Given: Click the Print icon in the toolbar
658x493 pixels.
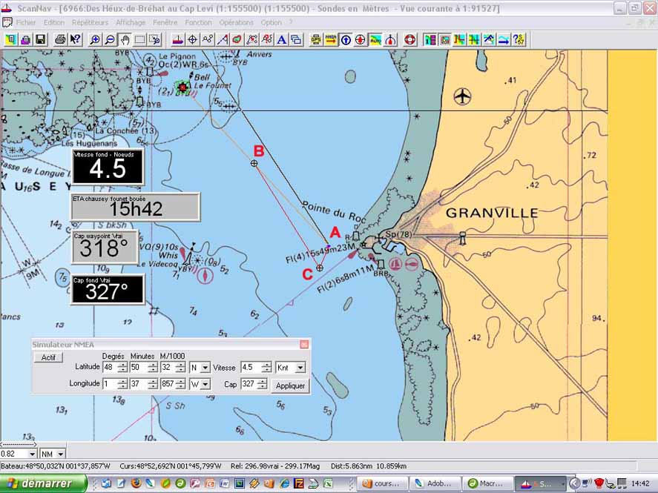Looking at the screenshot, I should tap(60, 40).
